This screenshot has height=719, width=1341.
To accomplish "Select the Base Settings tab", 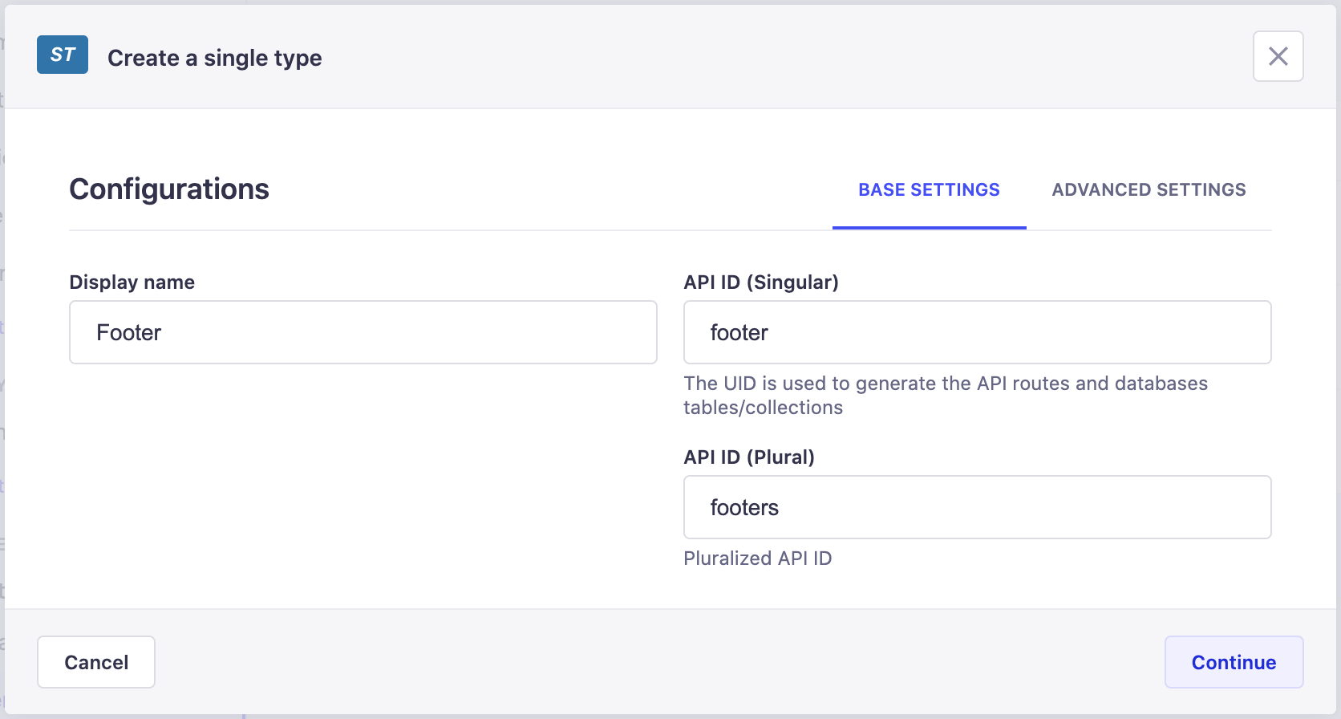I will [929, 190].
